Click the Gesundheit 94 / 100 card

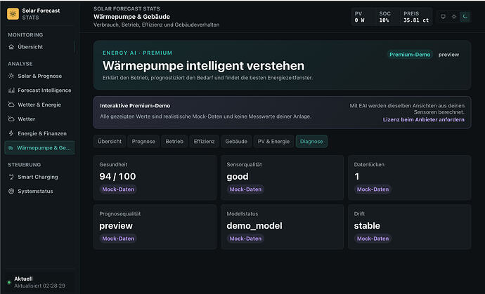click(155, 178)
